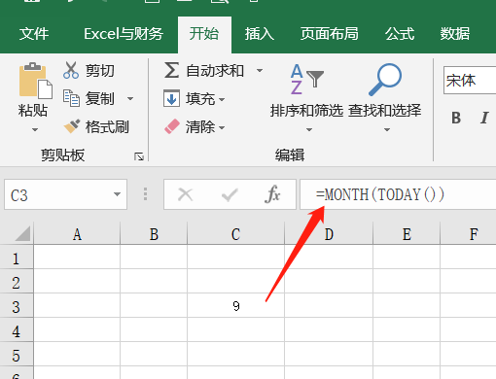Image resolution: width=496 pixels, height=379 pixels.
Task: Switch to the 公式 tab
Action: point(400,34)
